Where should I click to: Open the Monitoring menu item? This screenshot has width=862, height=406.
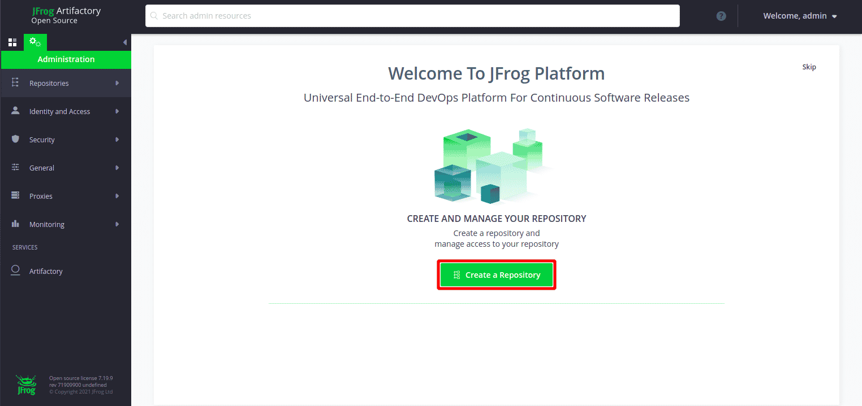(x=66, y=224)
